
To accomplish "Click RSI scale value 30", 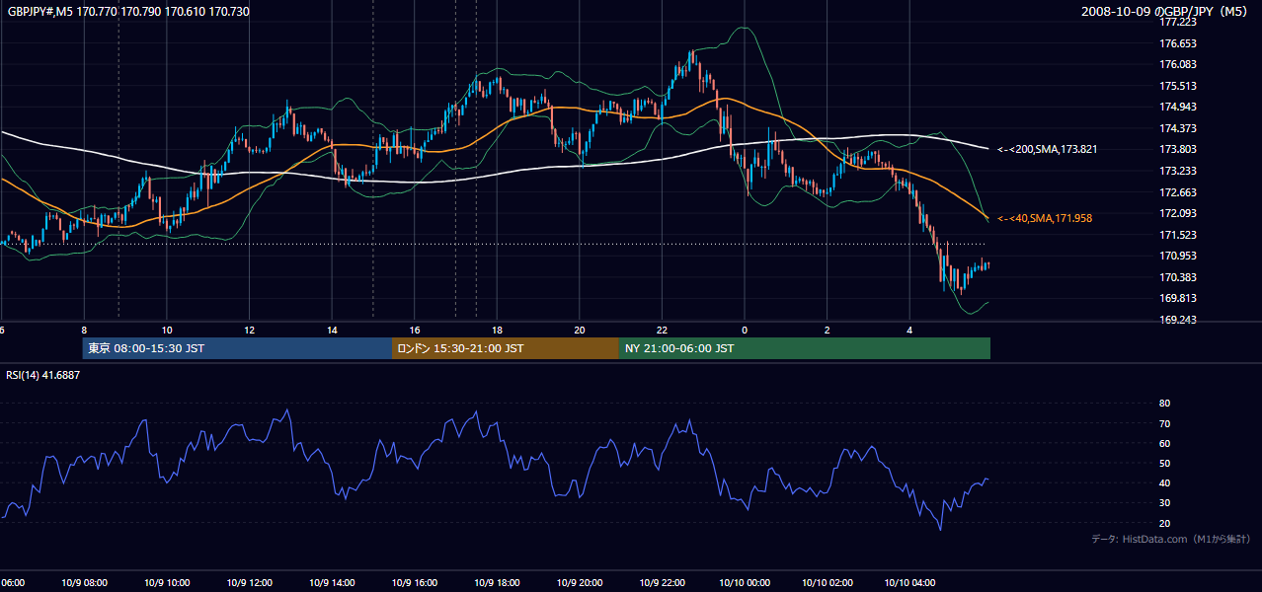I will (x=1164, y=503).
